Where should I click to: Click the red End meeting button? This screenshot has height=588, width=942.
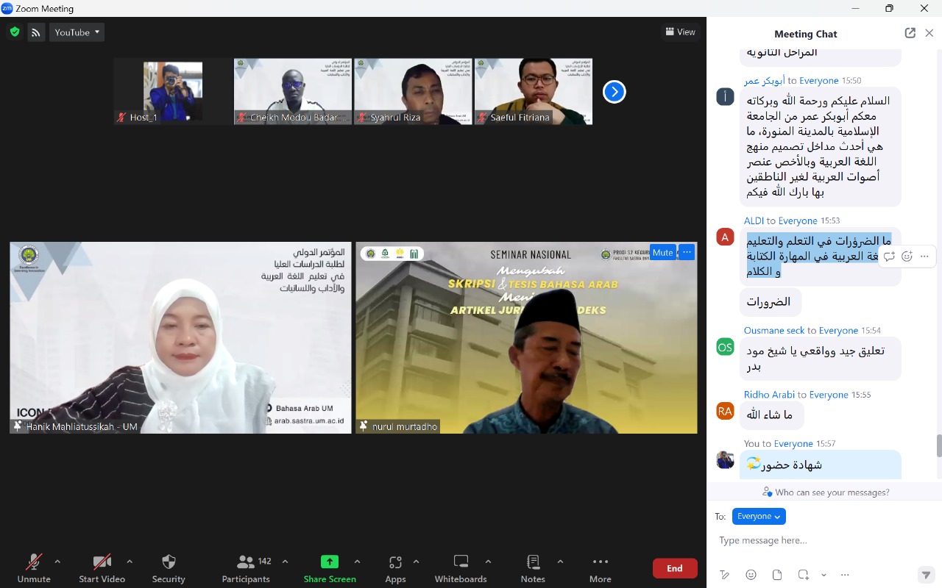[x=675, y=568]
